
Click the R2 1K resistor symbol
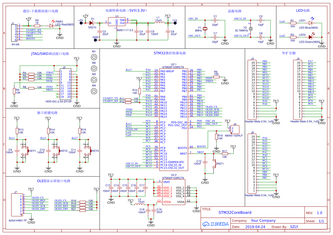[37, 26]
